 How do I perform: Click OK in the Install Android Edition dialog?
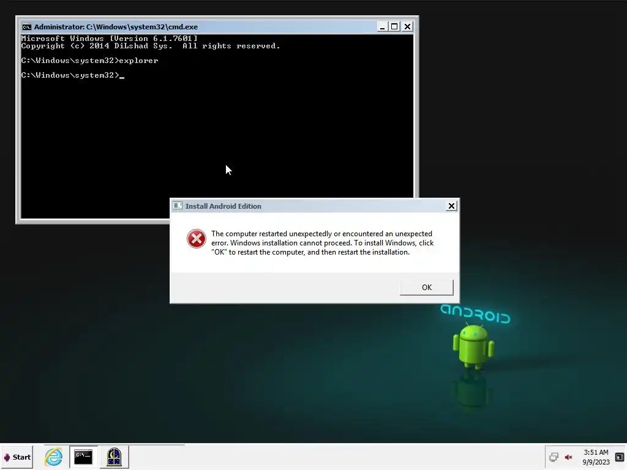coord(427,288)
